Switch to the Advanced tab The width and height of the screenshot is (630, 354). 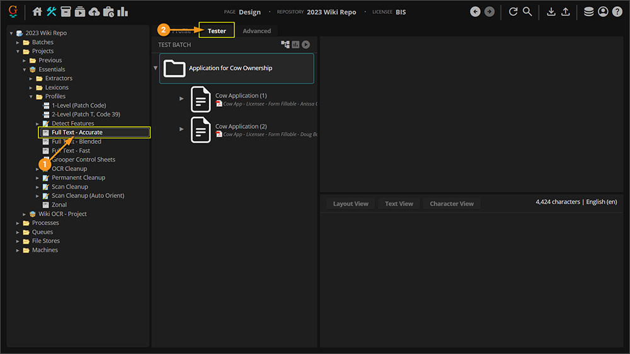coord(256,31)
